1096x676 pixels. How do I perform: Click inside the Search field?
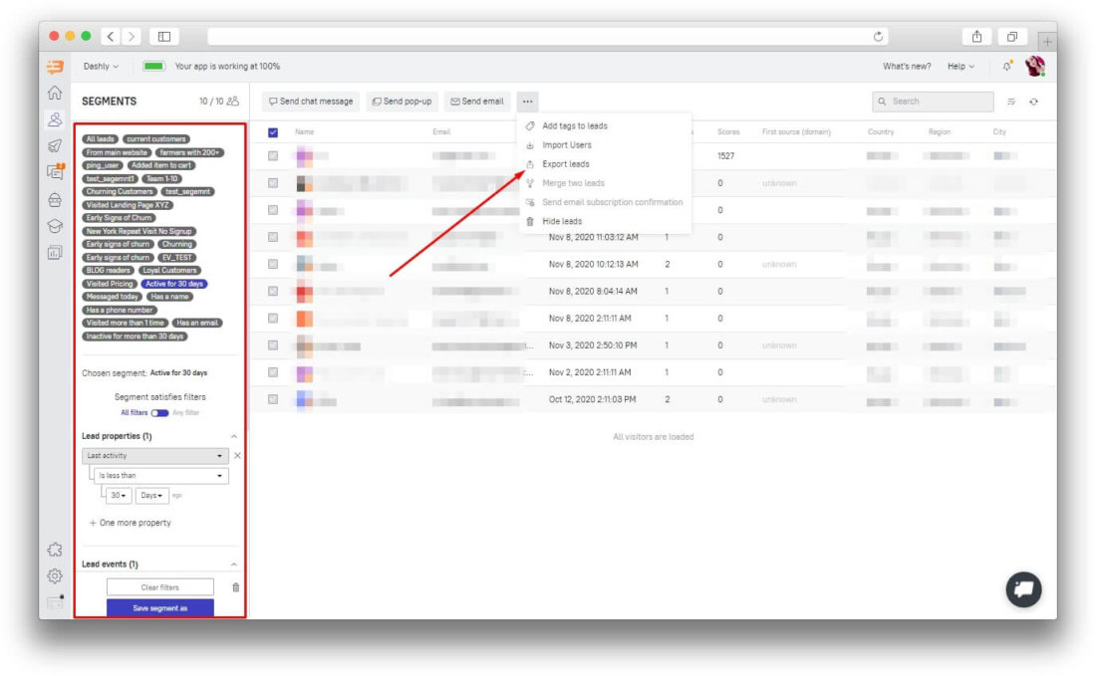point(932,101)
